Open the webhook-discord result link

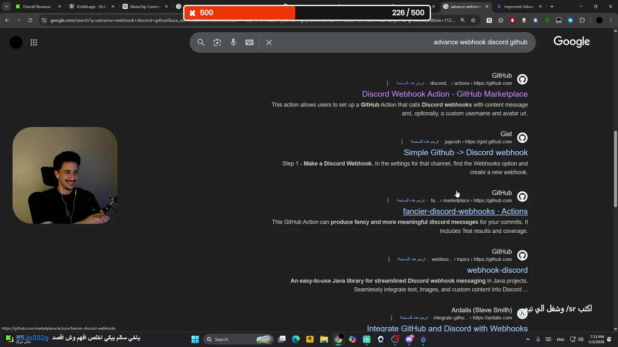pyautogui.click(x=497, y=270)
